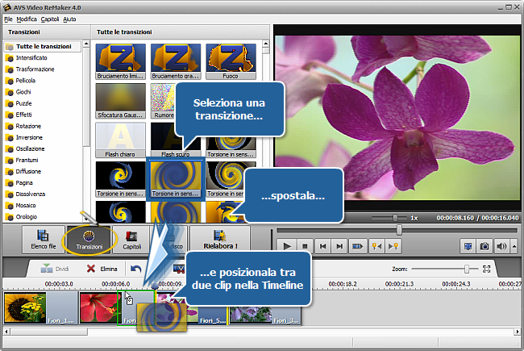Image resolution: width=524 pixels, height=351 pixels.
Task: Switch preview to full screen mode
Action: point(468,246)
